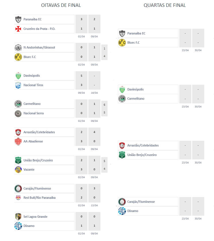Click N Andorinhas/Girassol team crest
Image resolution: width=214 pixels, height=241 pixels.
(x=18, y=47)
